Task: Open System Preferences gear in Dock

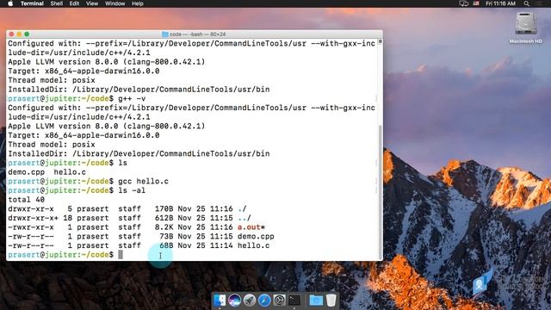Action: pos(279,301)
